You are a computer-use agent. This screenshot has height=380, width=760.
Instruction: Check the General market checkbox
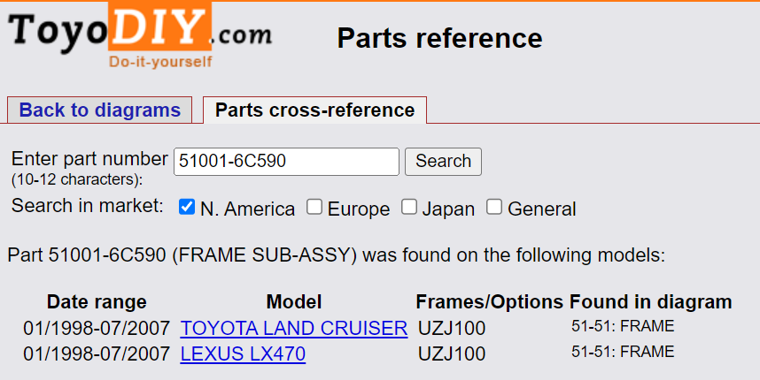[x=494, y=208]
